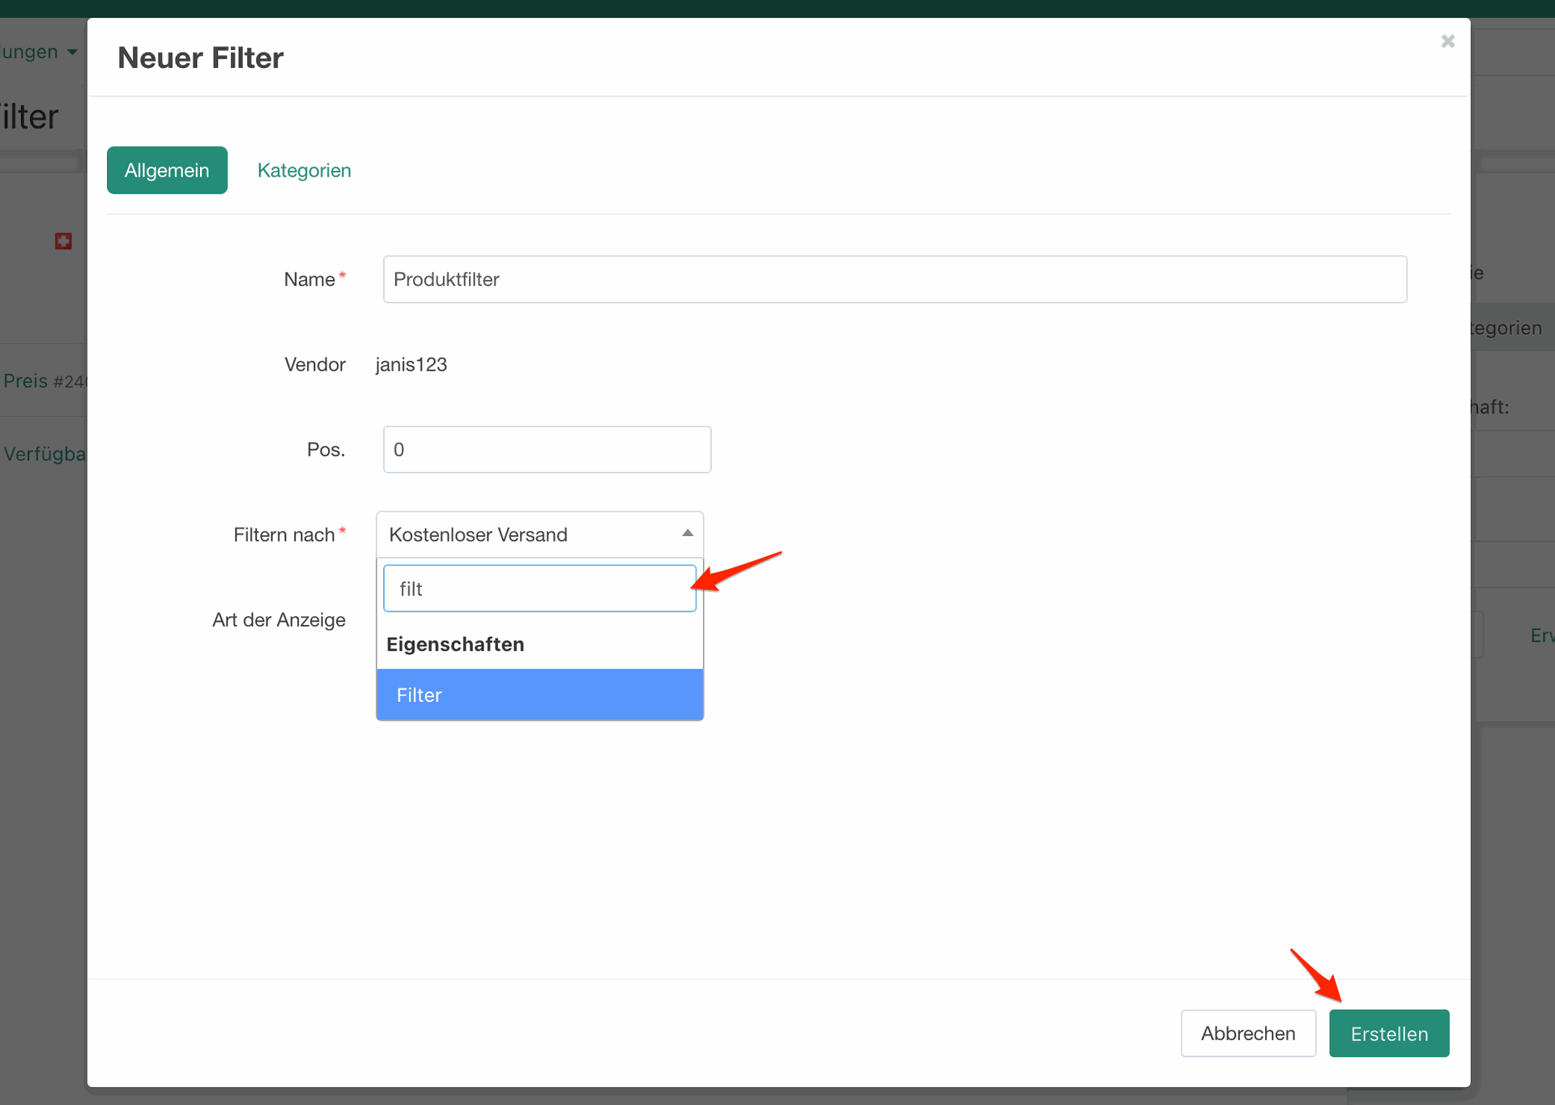
Task: Focus the Pos. input field
Action: pos(547,449)
